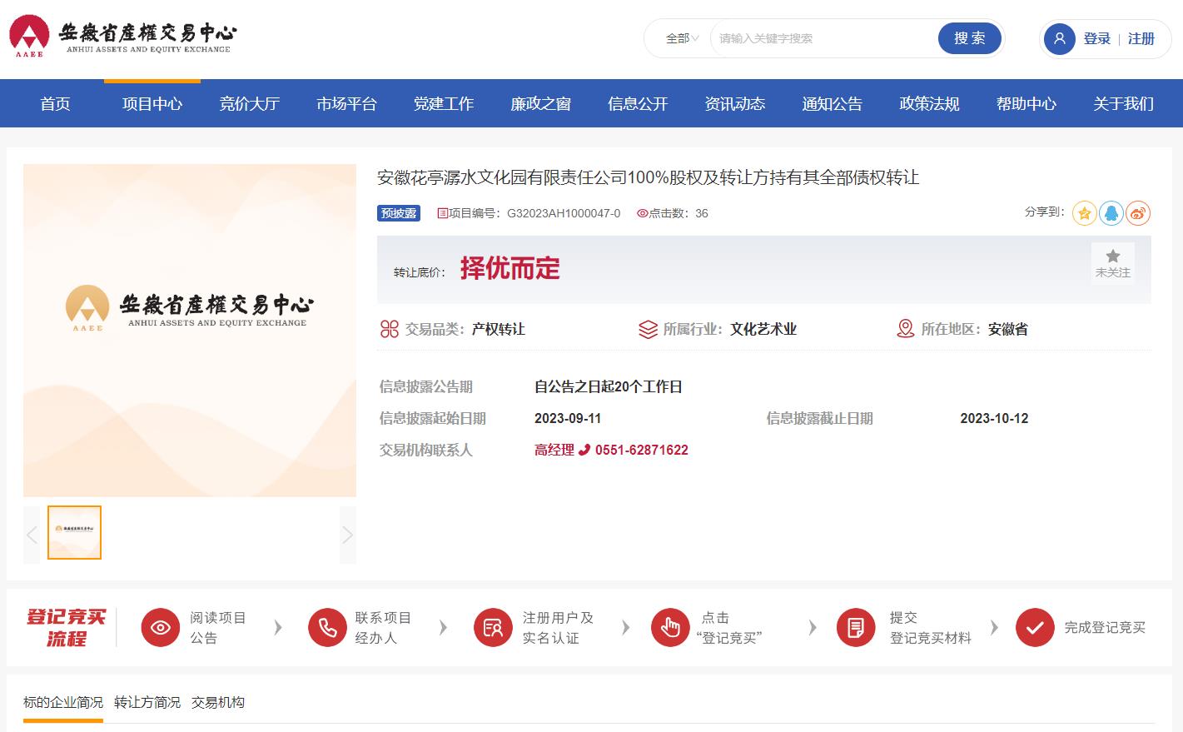Click the next thumbnail arrow
Image resolution: width=1183 pixels, height=732 pixels.
(348, 535)
